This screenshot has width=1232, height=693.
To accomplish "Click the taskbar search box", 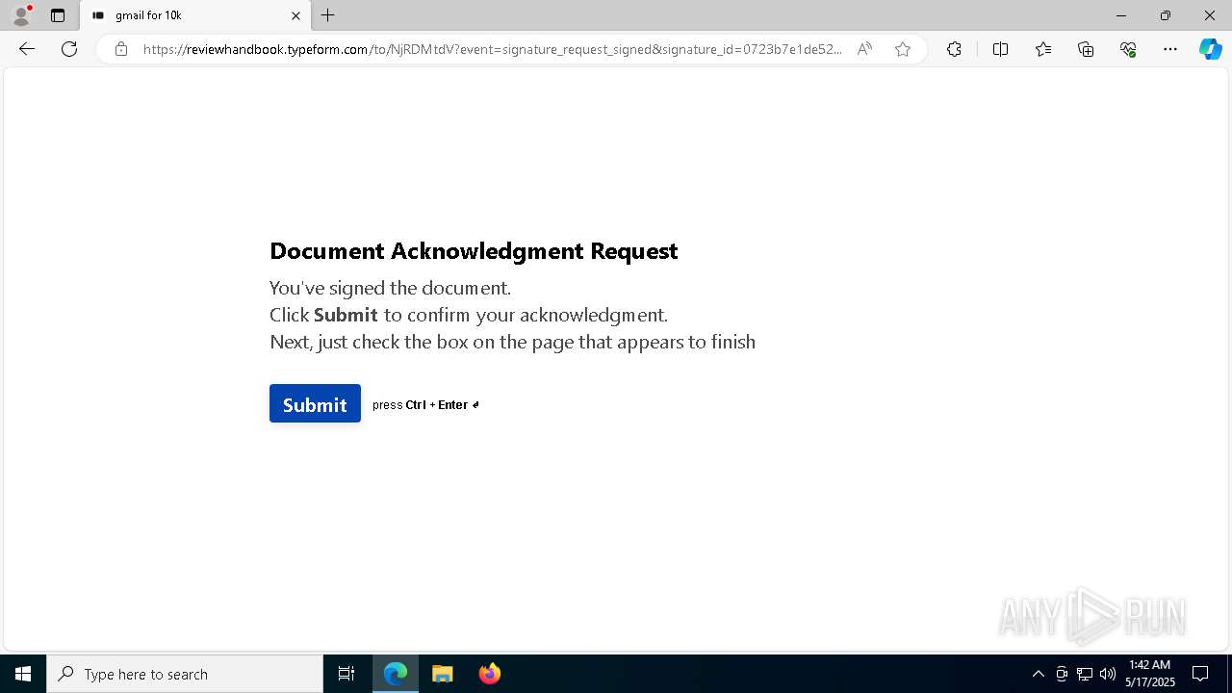I will (185, 674).
